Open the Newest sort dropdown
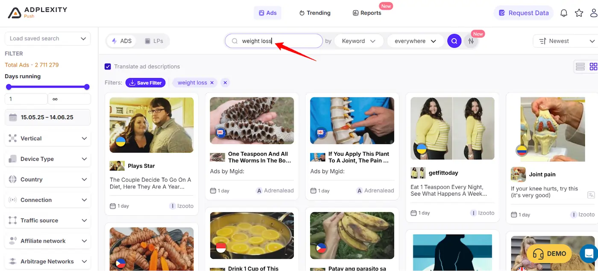 [566, 41]
